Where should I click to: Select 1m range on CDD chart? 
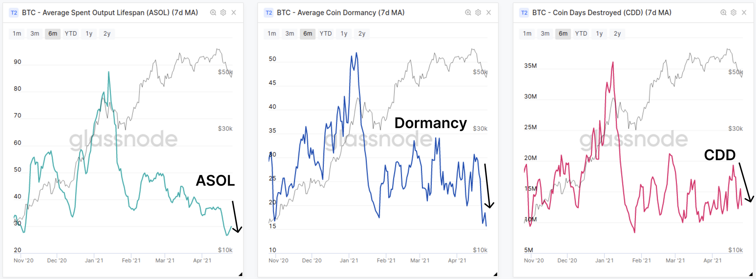point(527,34)
